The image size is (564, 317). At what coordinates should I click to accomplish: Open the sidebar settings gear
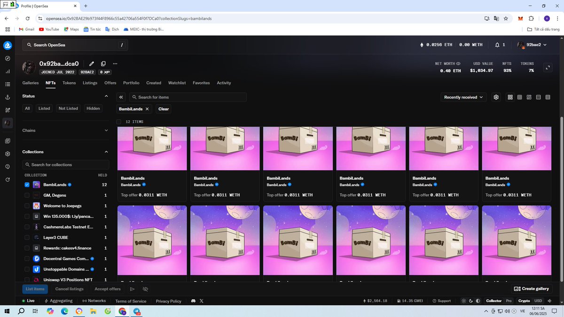[8, 154]
